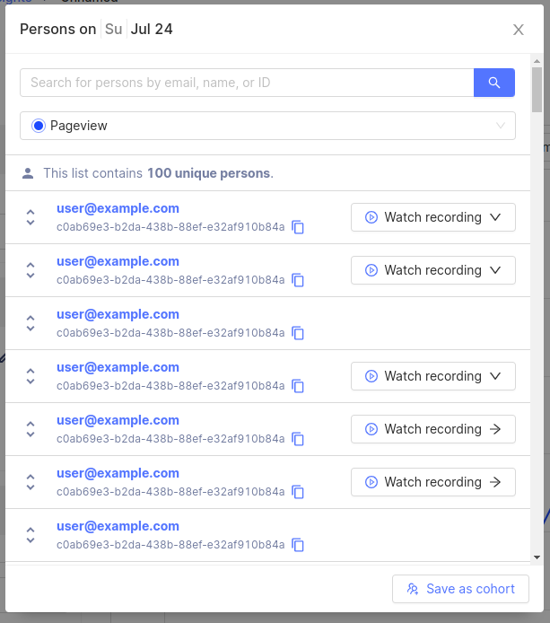Image resolution: width=550 pixels, height=623 pixels.
Task: Copy the third person's distinct ID
Action: [x=299, y=334]
